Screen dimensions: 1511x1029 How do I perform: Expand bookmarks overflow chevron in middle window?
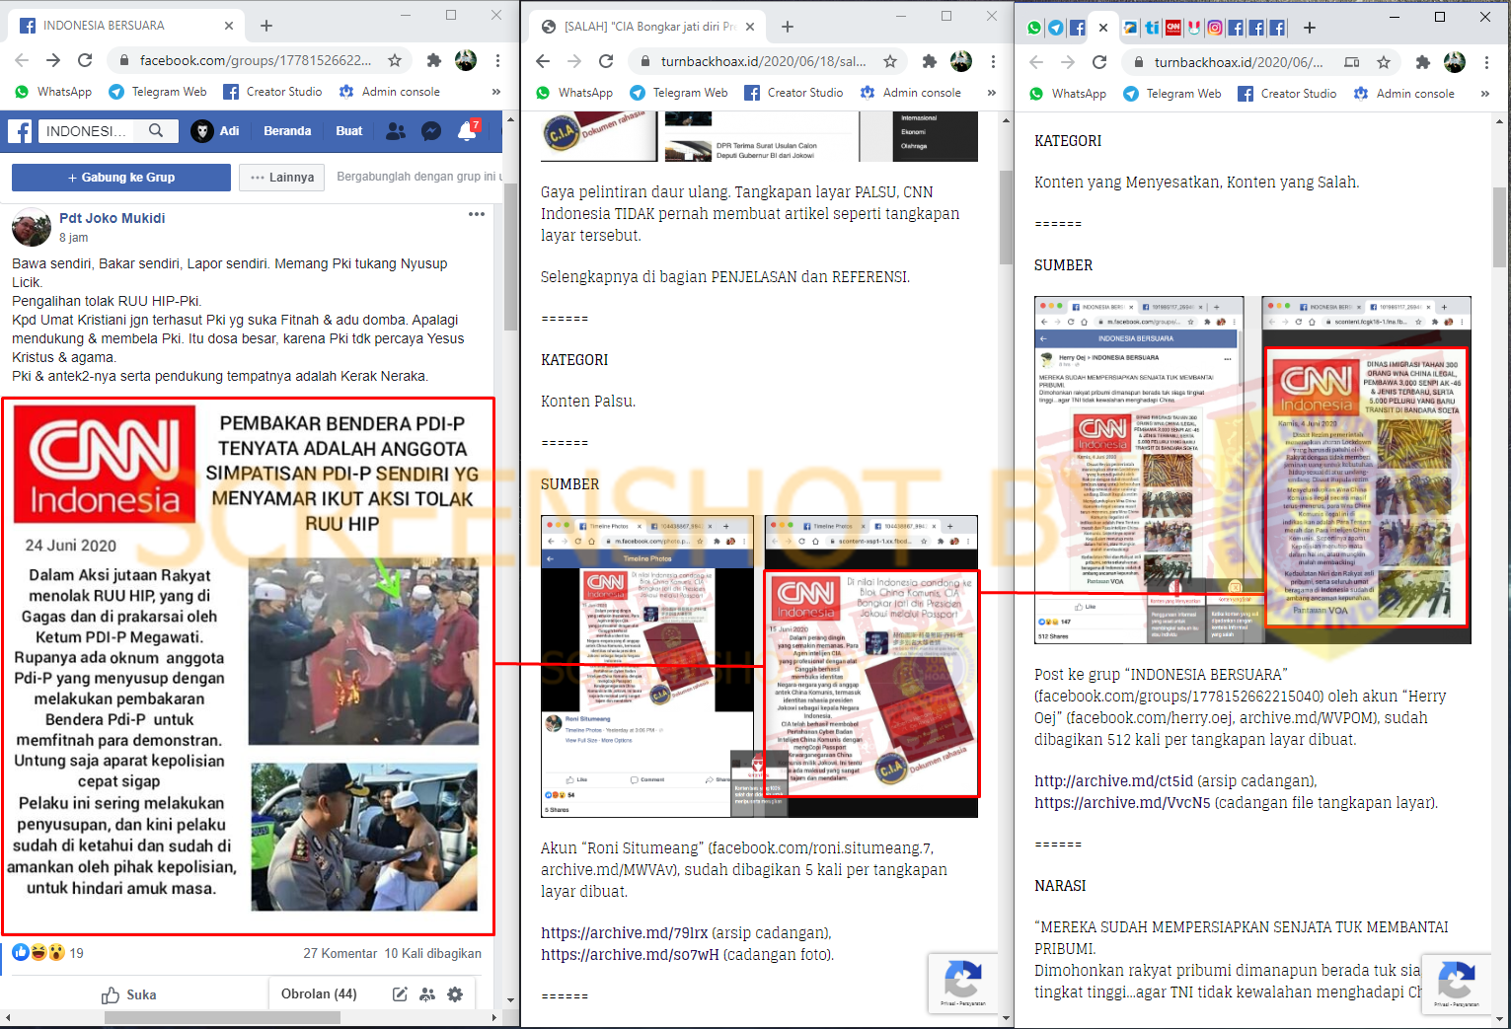pos(991,93)
